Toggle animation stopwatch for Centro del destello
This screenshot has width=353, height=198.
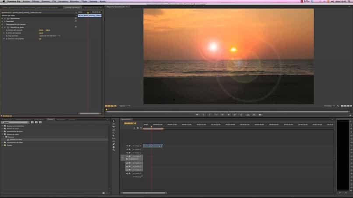tap(7, 30)
